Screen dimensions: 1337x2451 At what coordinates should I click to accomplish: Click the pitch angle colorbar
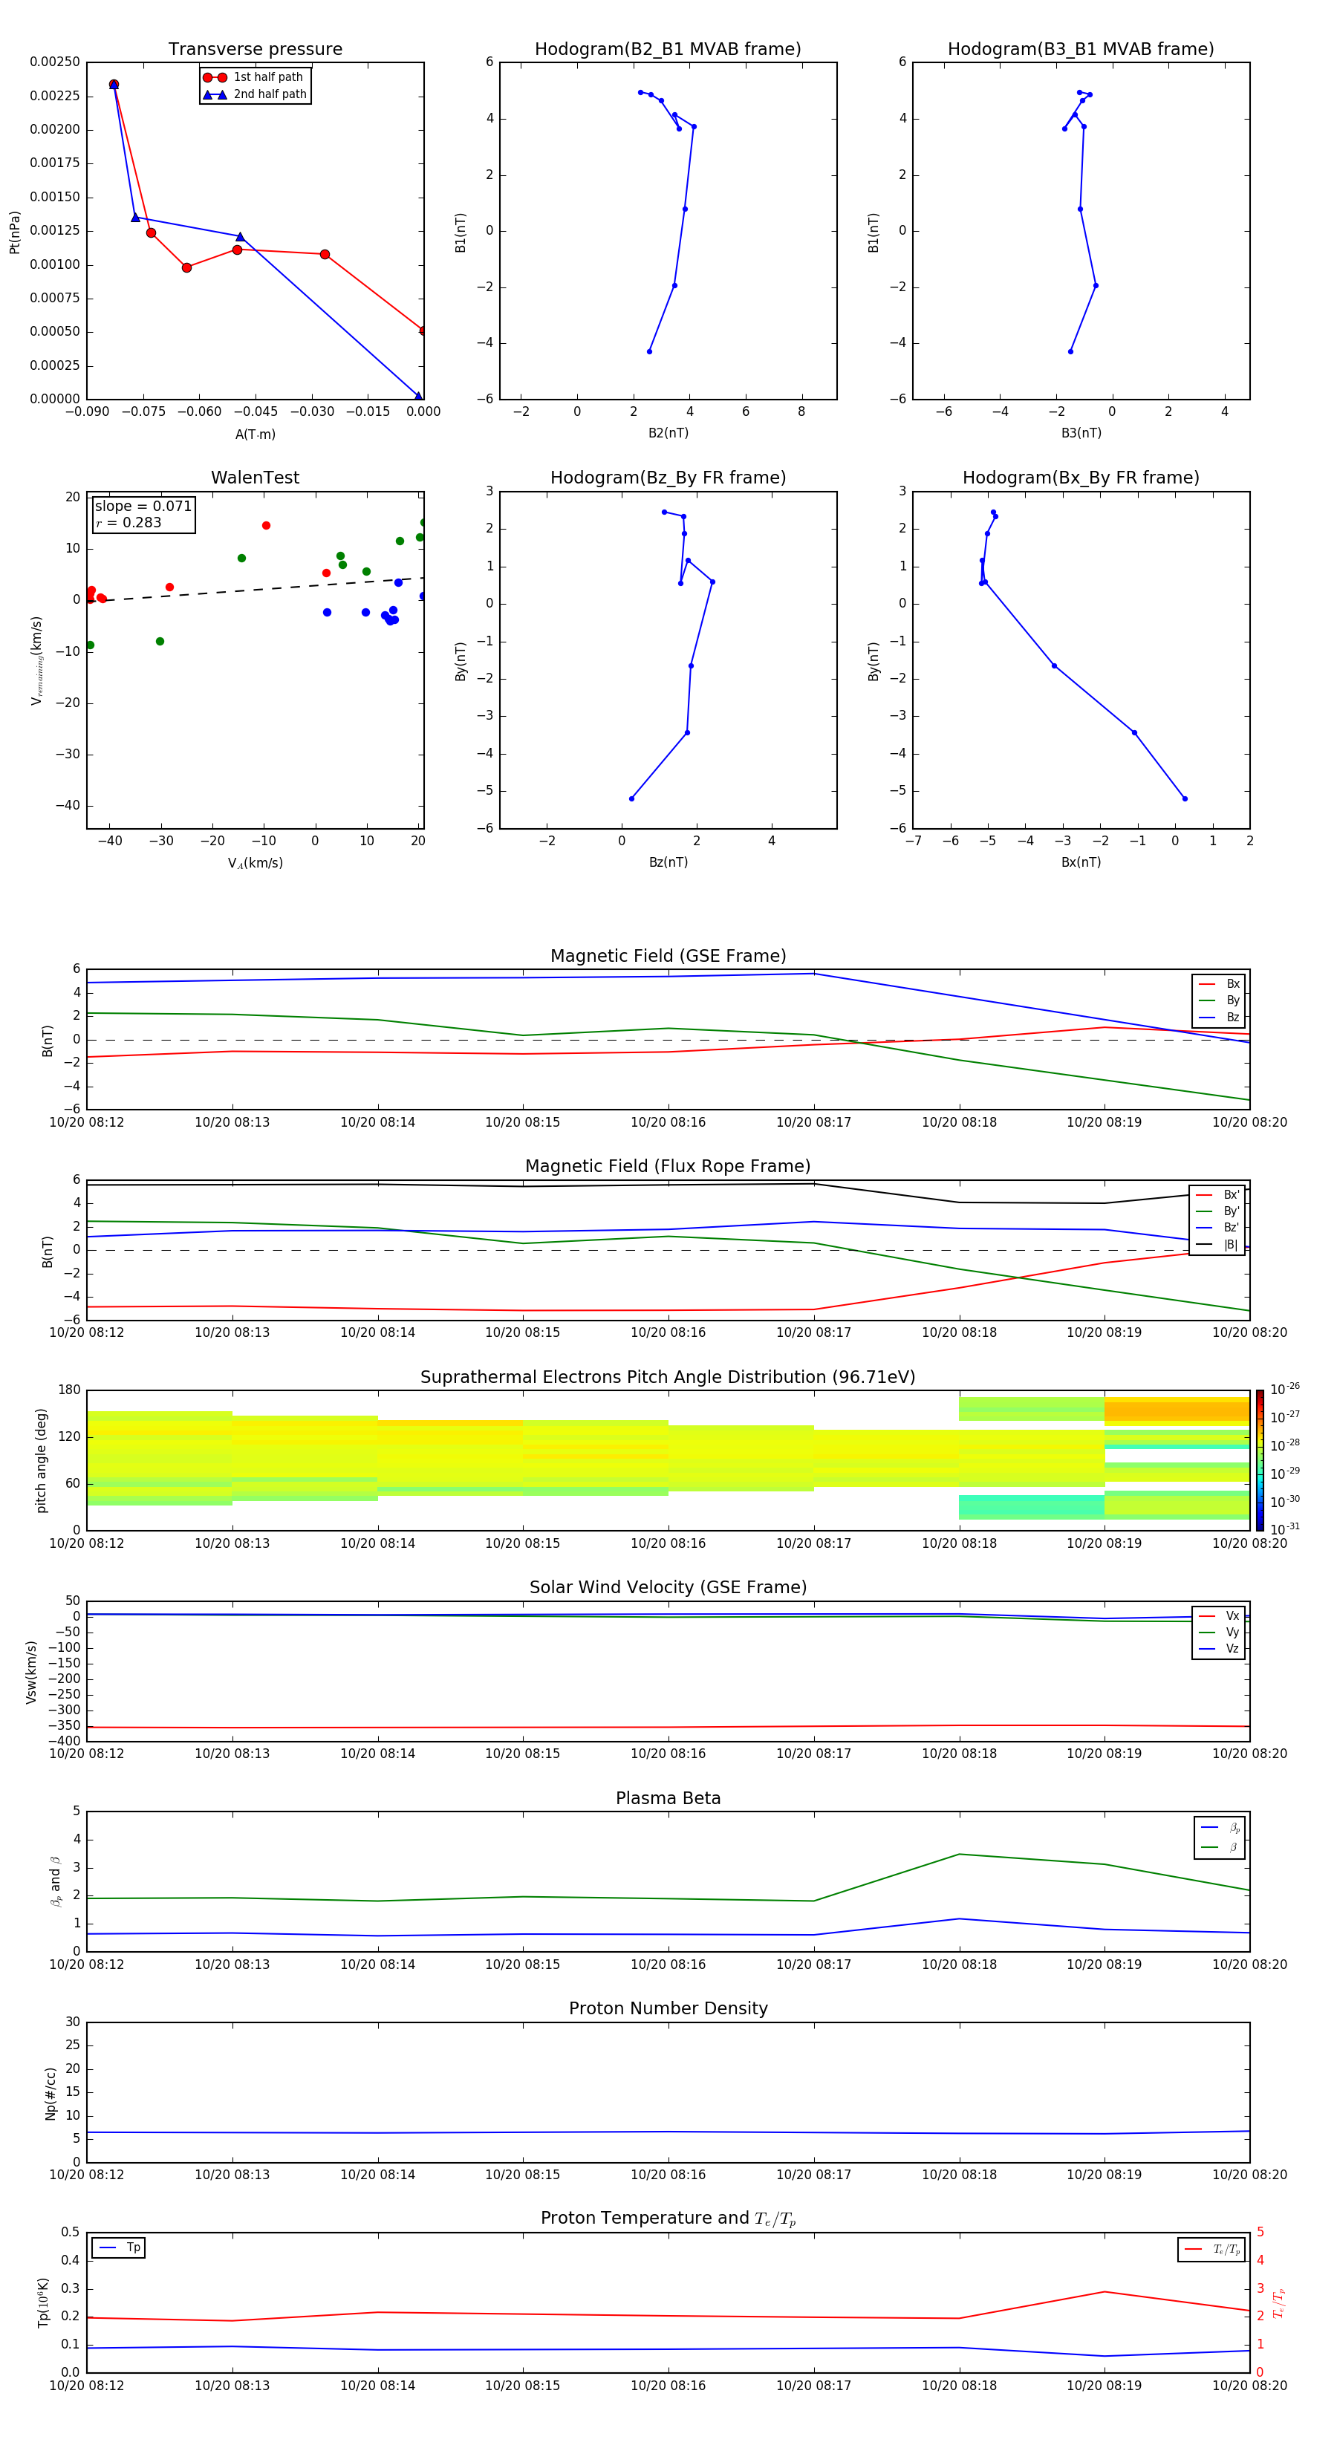(x=1260, y=1460)
